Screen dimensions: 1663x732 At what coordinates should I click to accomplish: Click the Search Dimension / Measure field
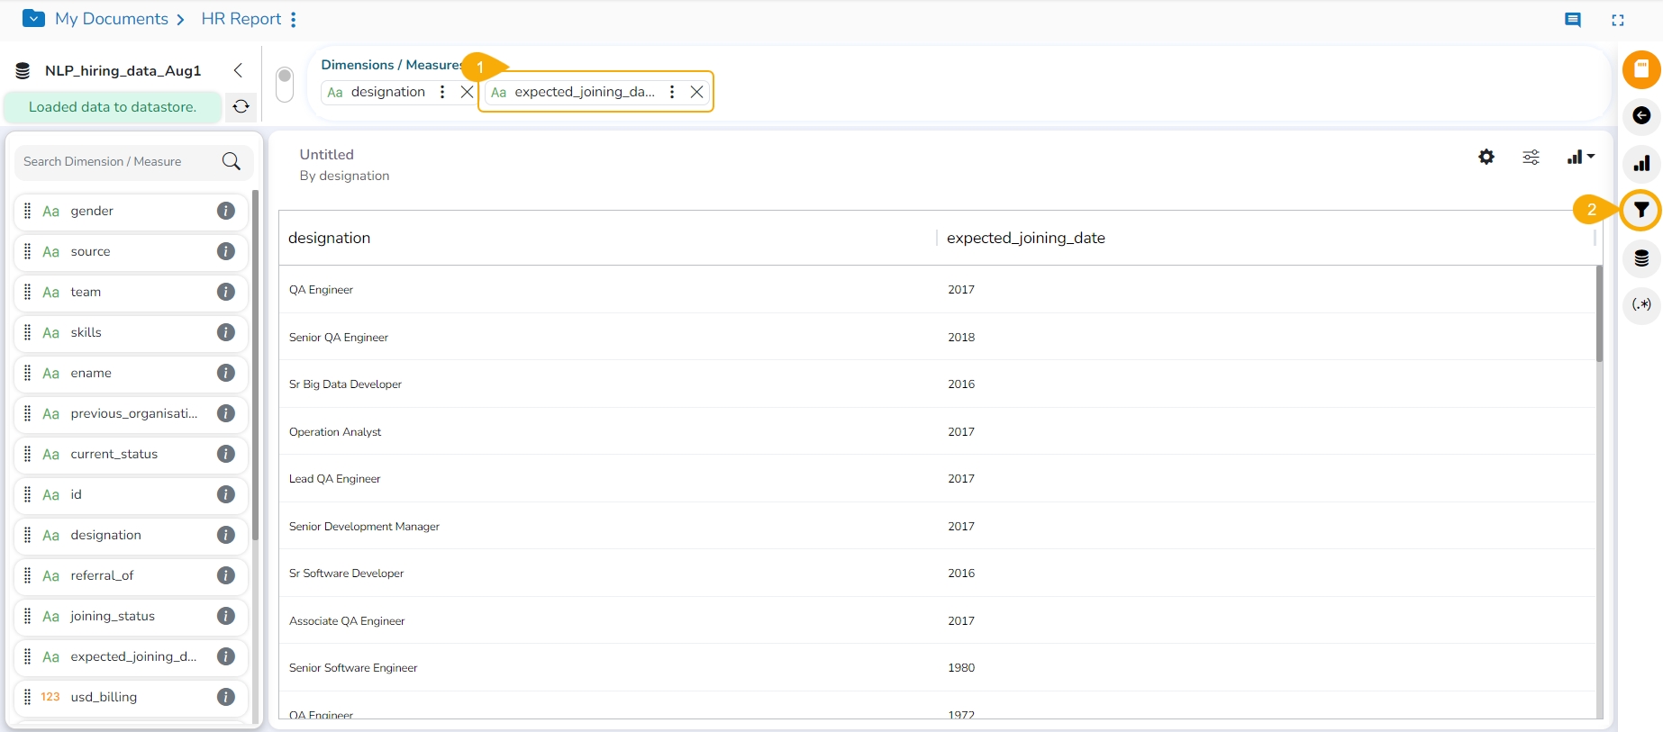tap(117, 162)
